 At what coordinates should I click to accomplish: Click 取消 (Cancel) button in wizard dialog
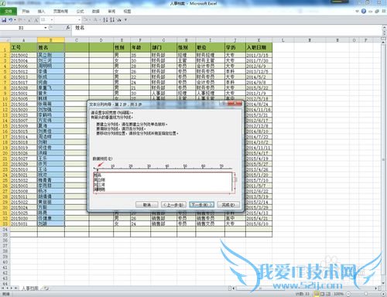tap(147, 205)
